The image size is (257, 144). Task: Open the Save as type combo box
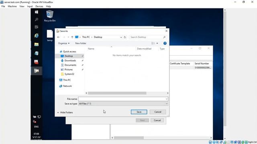click(x=123, y=104)
